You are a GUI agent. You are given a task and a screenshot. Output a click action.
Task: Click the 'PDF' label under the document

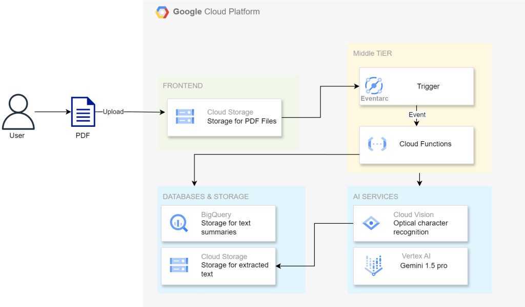83,136
